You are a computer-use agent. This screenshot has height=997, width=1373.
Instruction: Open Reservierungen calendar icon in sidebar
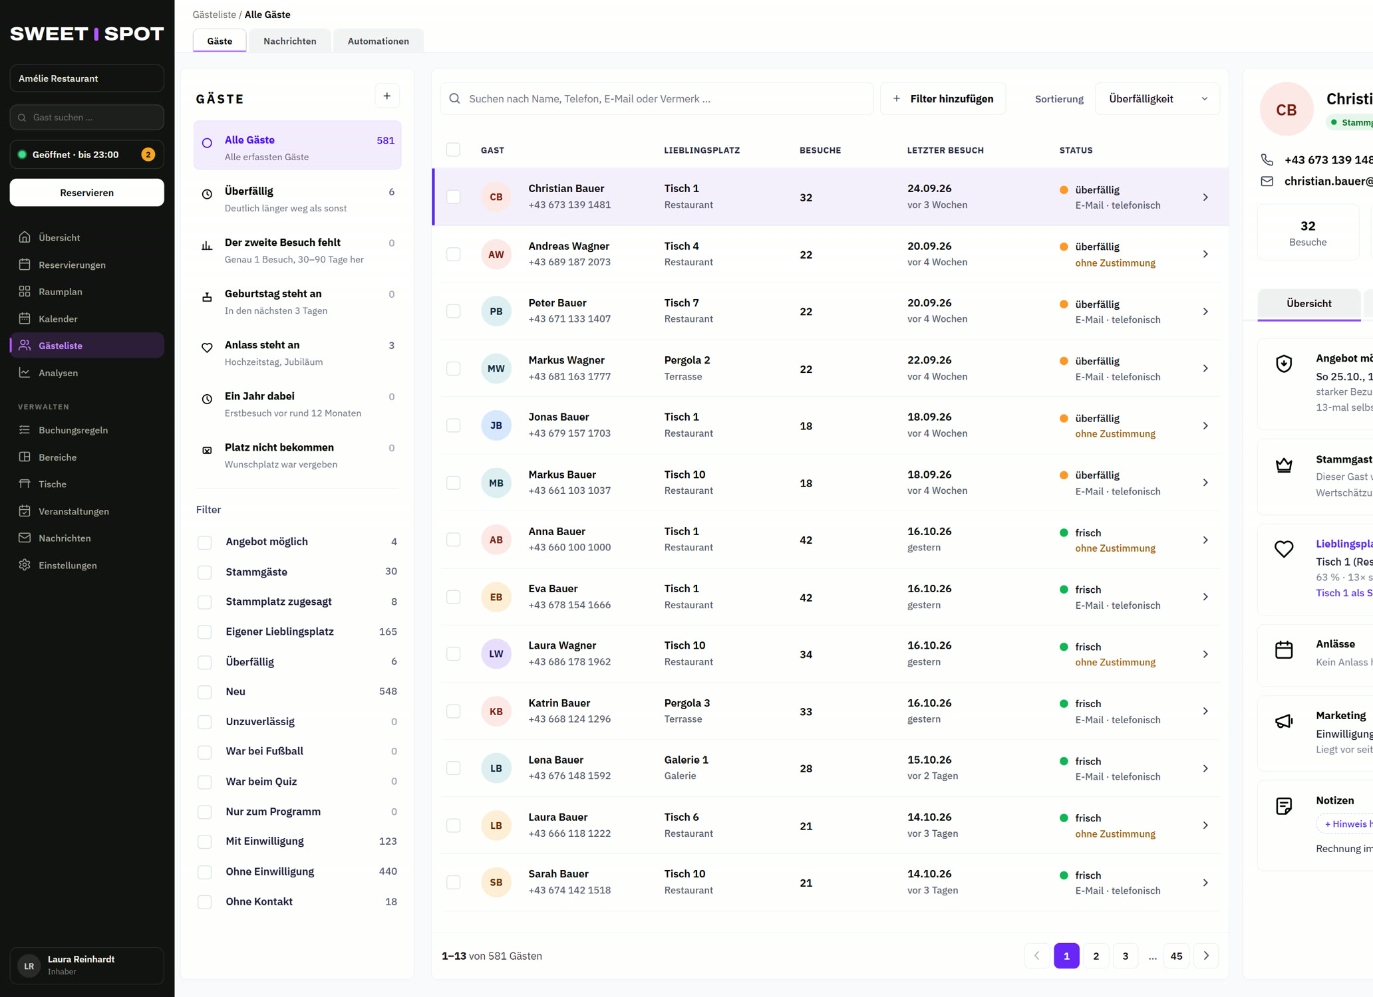[x=25, y=265]
